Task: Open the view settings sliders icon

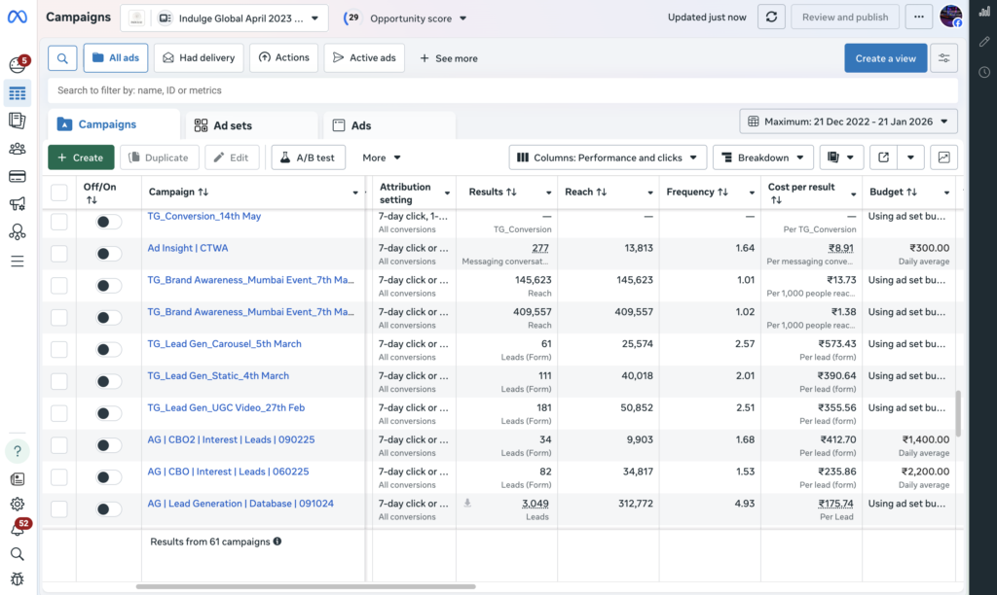Action: (x=943, y=58)
